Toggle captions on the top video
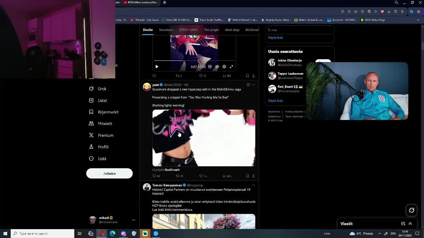 tap(210, 67)
